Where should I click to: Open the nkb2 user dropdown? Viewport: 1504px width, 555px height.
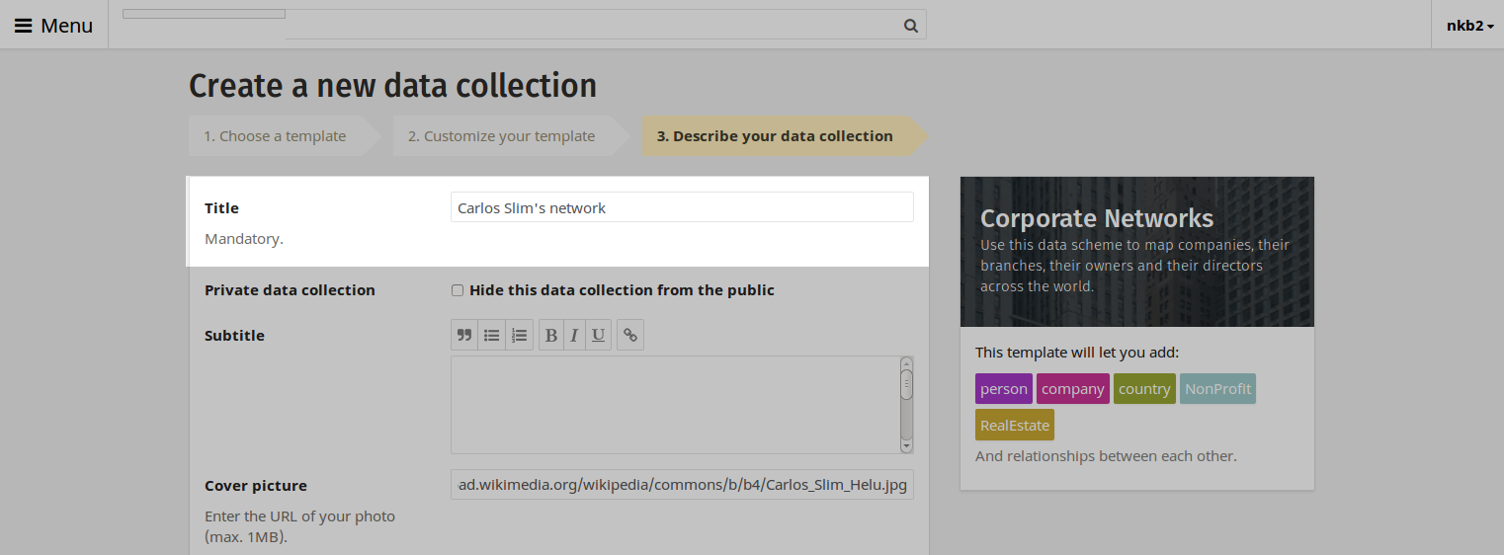click(1469, 26)
